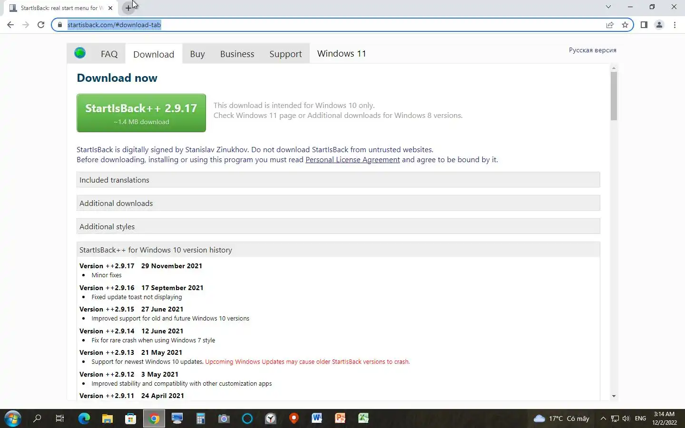Image resolution: width=685 pixels, height=428 pixels.
Task: Open Chrome's three-dot menu
Action: [x=675, y=25]
